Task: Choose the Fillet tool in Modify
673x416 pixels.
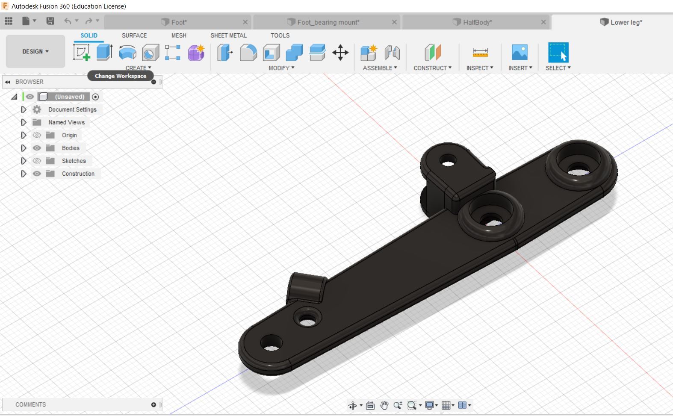Action: point(248,53)
